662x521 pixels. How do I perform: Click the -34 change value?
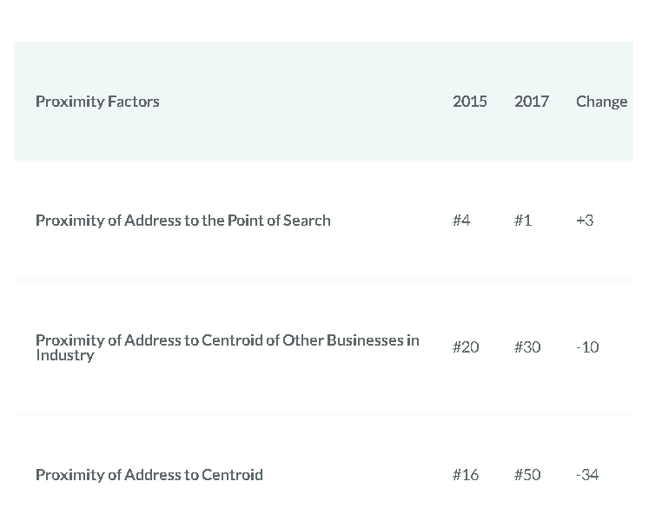tap(587, 475)
